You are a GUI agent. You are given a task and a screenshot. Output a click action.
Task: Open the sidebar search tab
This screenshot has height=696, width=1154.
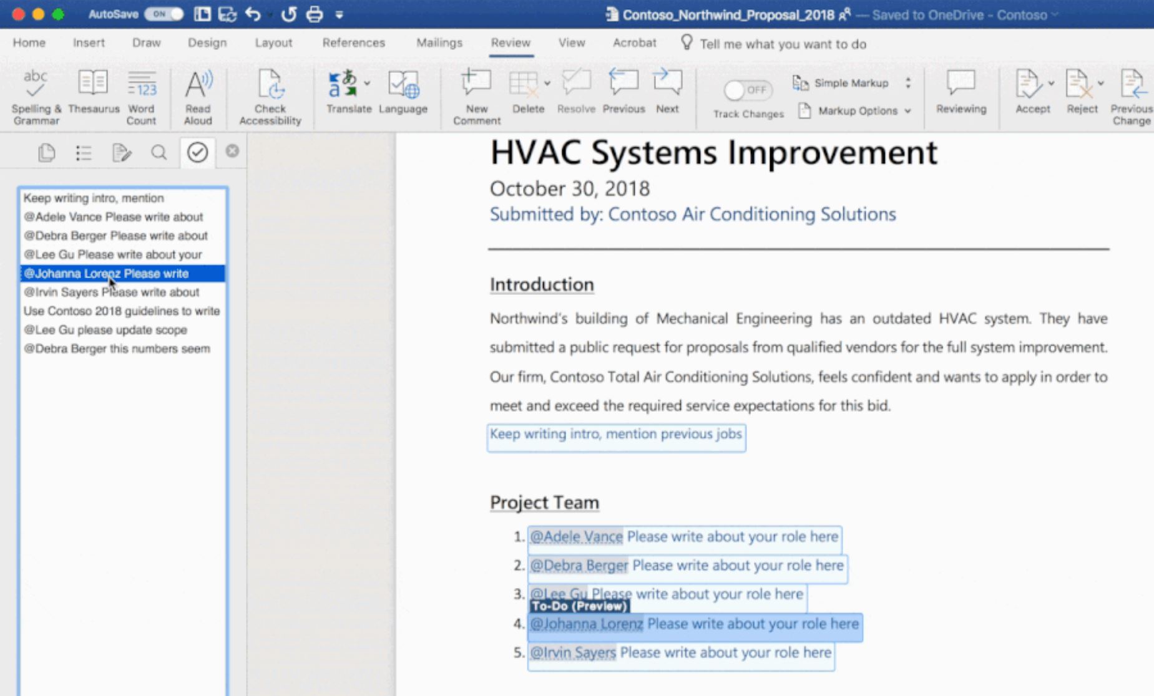point(159,153)
